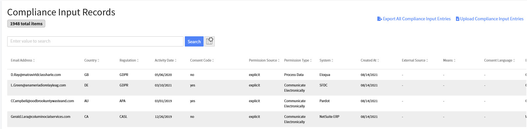This screenshot has width=527, height=129.
Task: Sort by Email Address arrows icon
Action: coord(34,61)
